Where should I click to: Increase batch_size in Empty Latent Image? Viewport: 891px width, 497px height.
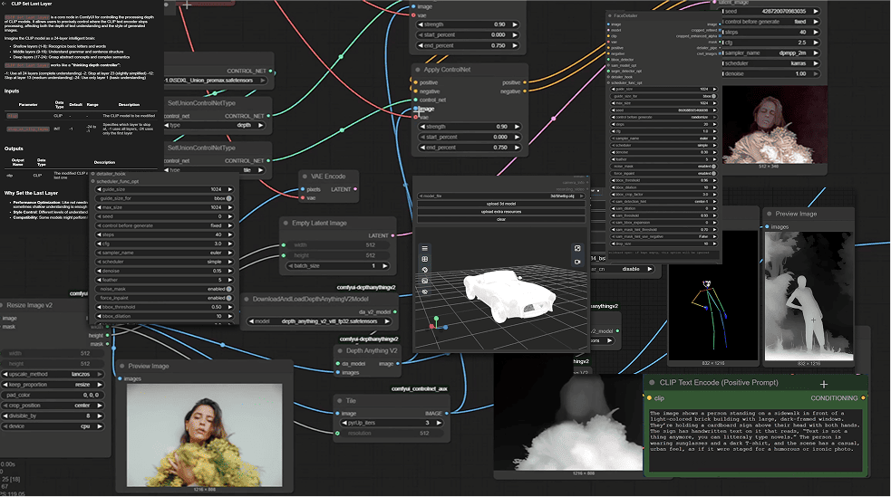click(x=384, y=265)
